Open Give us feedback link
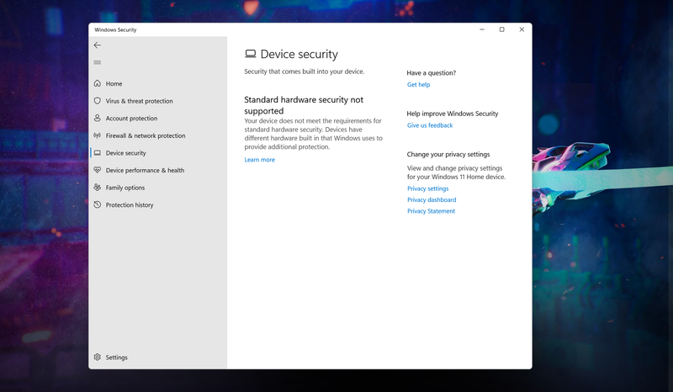The height and width of the screenshot is (392, 673). 430,125
